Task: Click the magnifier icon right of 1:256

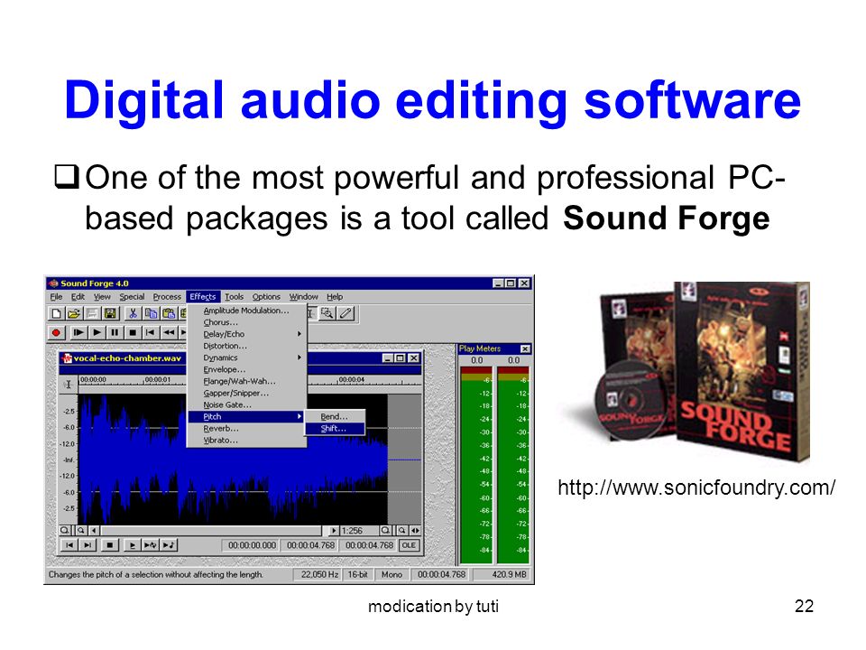Action: pyautogui.click(x=385, y=531)
